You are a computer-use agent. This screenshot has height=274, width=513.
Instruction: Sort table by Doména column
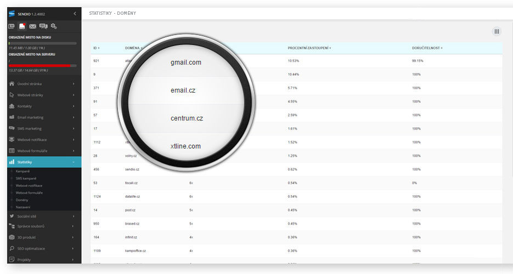coord(133,48)
